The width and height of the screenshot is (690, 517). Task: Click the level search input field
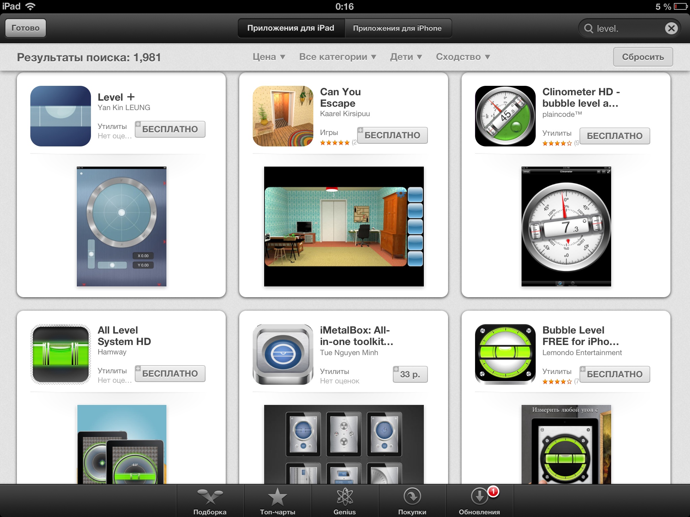[x=627, y=28]
